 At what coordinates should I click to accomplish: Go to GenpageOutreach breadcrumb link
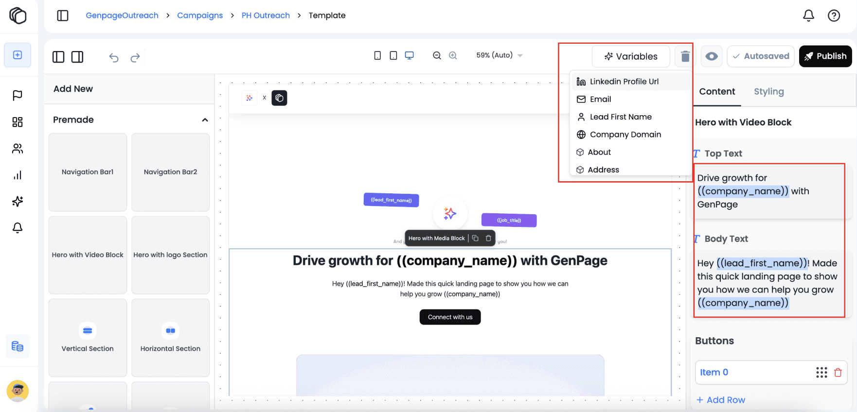[122, 16]
